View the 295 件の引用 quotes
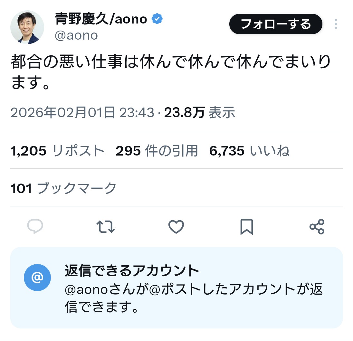Viewport: 353px width, 341px height. pos(157,150)
